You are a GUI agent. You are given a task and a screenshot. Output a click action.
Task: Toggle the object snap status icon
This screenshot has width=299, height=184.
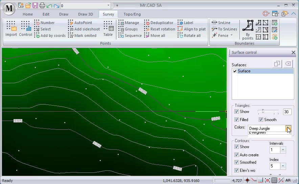pos(267,180)
